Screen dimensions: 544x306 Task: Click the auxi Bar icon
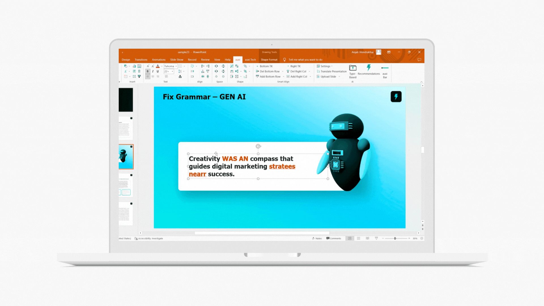[x=385, y=68]
